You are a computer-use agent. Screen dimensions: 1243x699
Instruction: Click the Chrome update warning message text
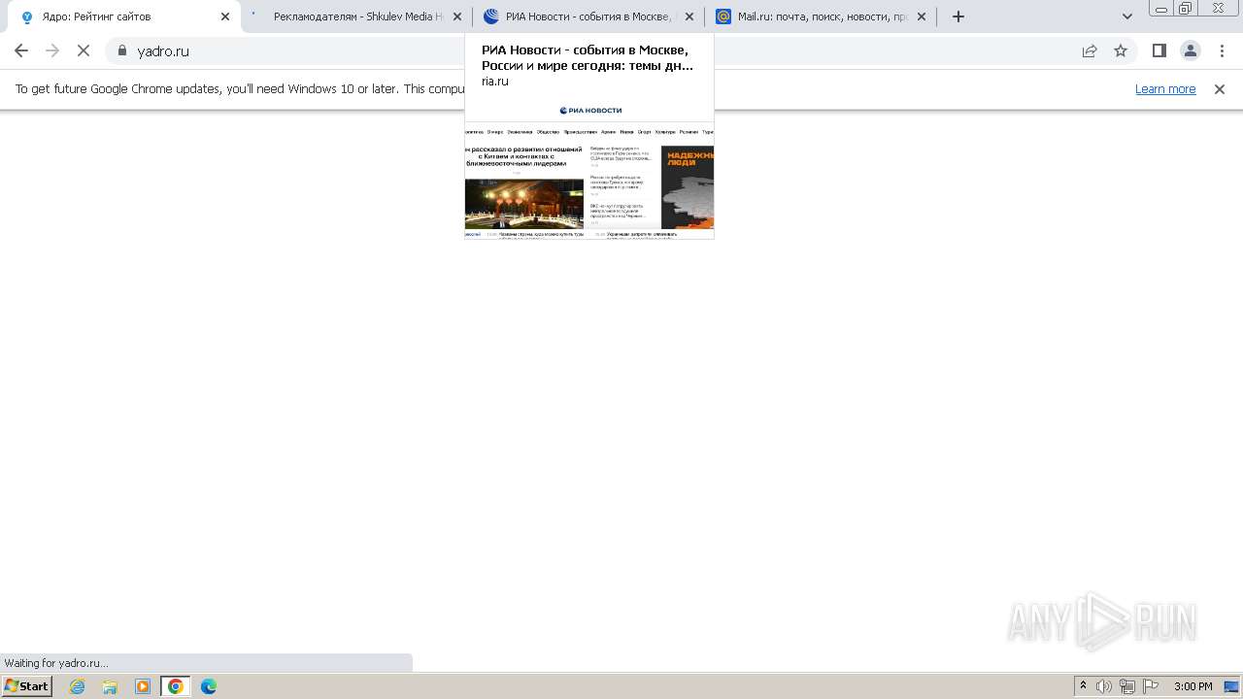point(240,89)
